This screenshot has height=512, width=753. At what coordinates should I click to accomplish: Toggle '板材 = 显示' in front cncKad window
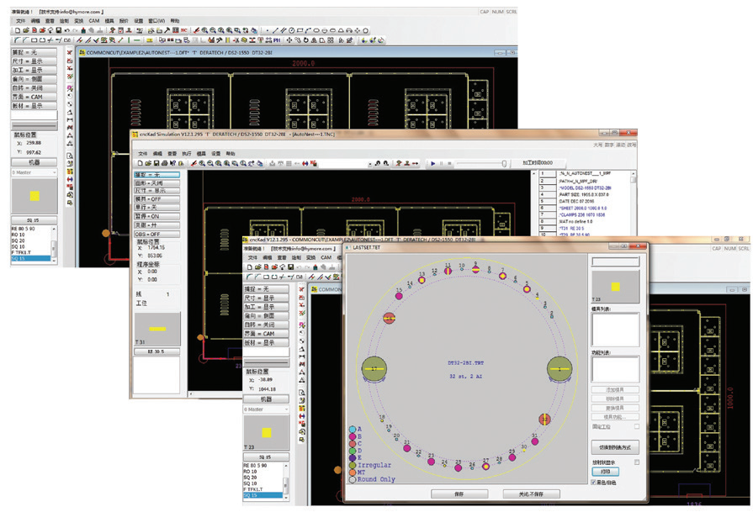tap(267, 343)
